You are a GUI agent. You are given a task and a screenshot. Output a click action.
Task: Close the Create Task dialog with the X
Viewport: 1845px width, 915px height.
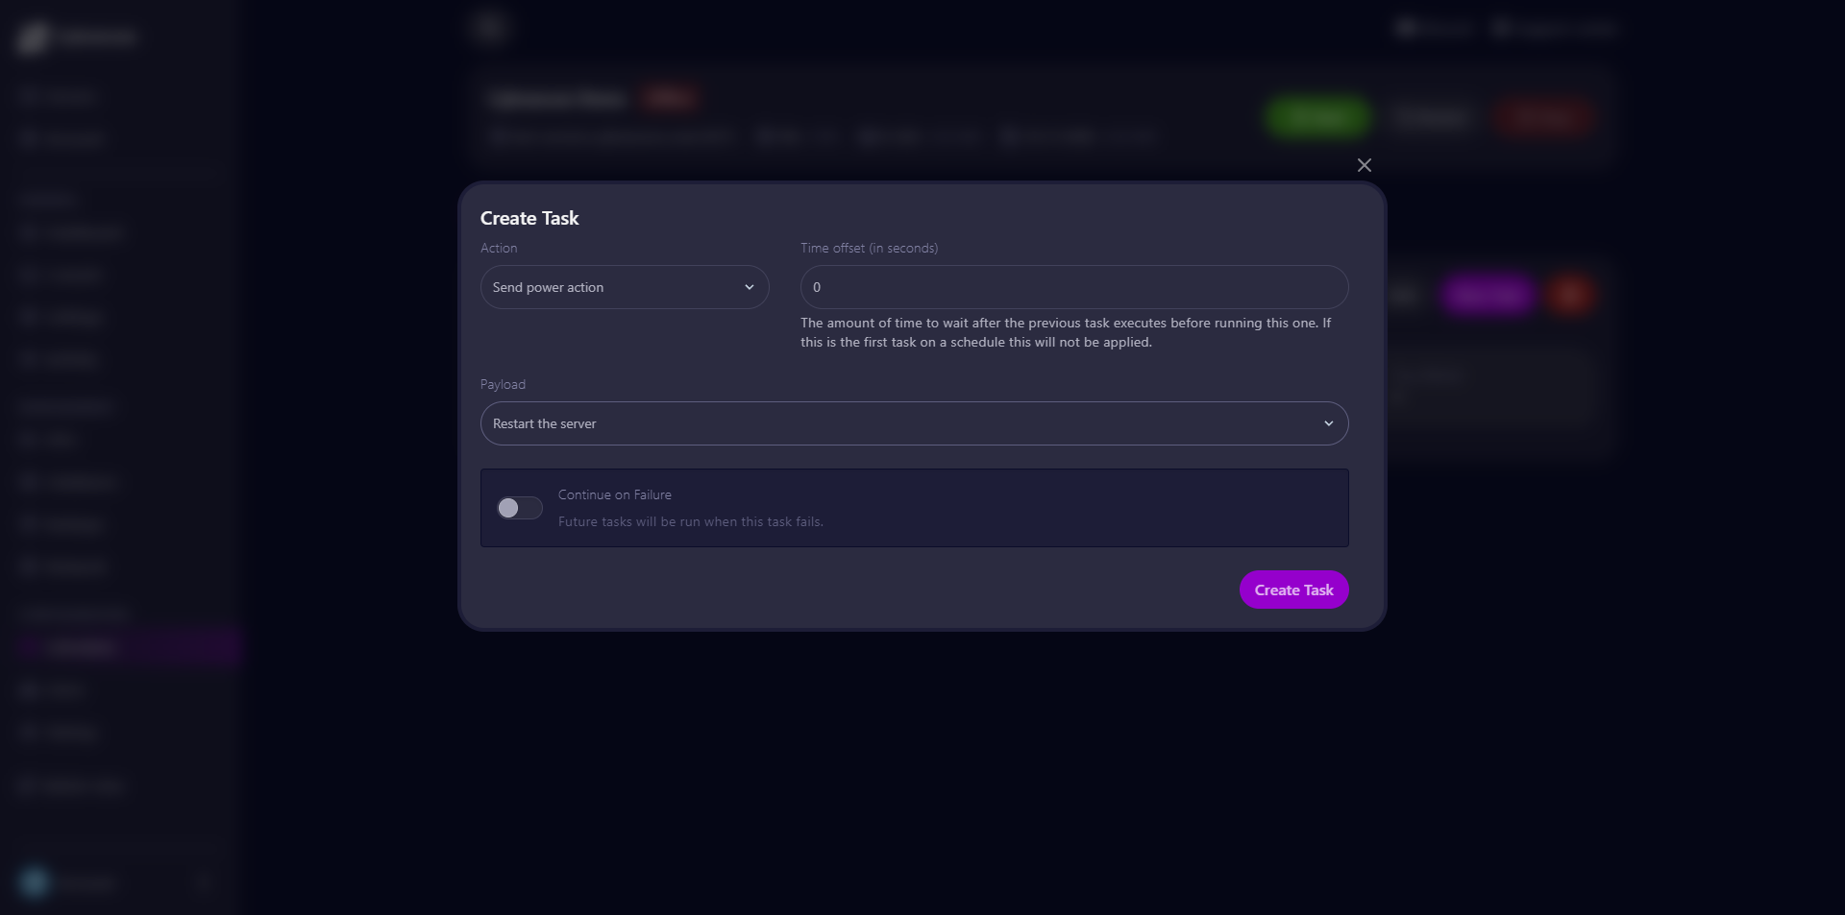1364,165
